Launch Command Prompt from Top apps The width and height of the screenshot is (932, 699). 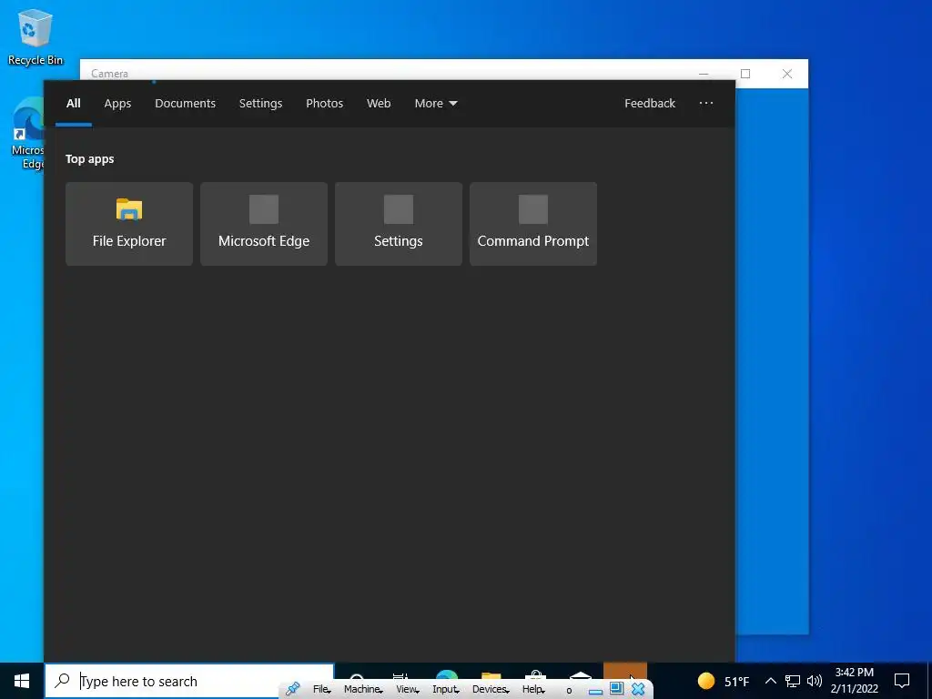[533, 224]
